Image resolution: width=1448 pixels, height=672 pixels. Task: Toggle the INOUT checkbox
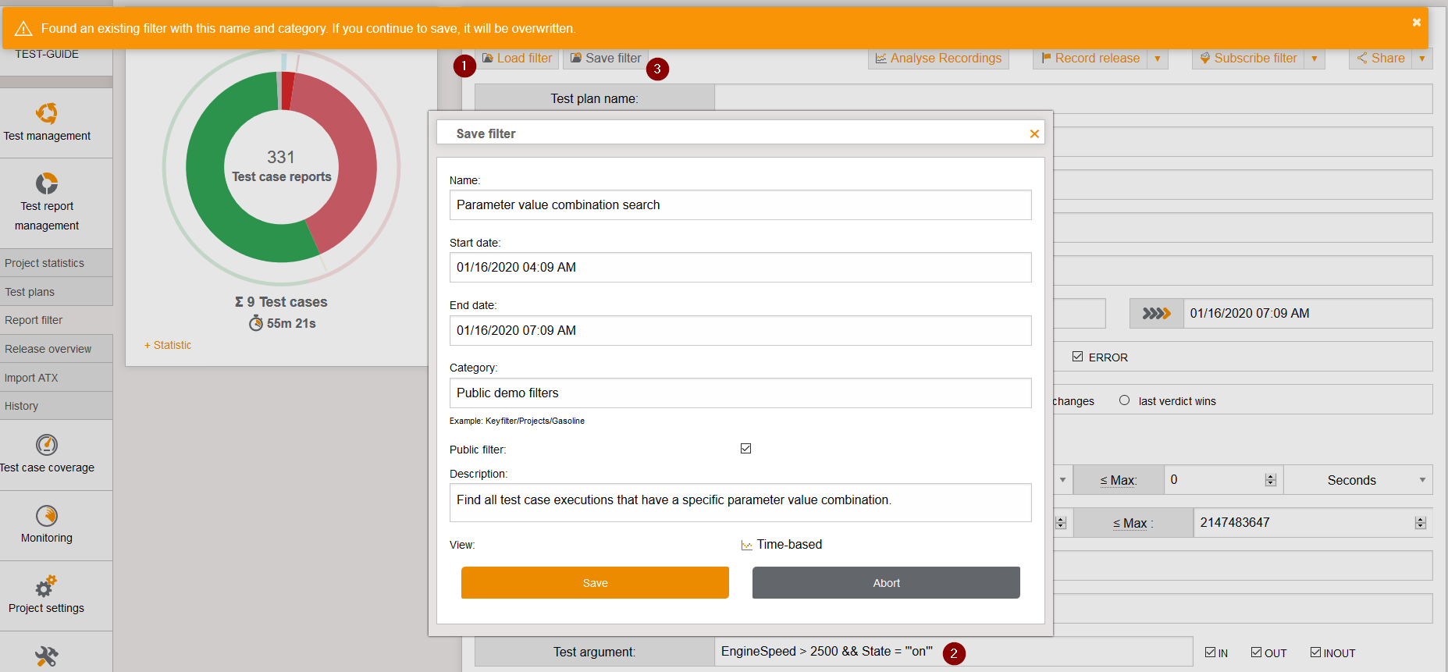tap(1315, 652)
